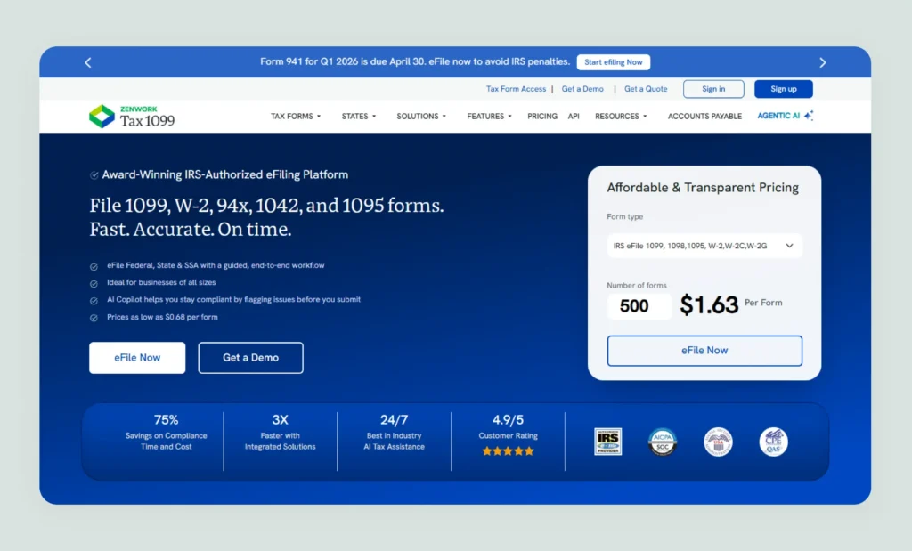This screenshot has width=912, height=551.
Task: Click the AI Copilot compliance bullet text
Action: 234,300
